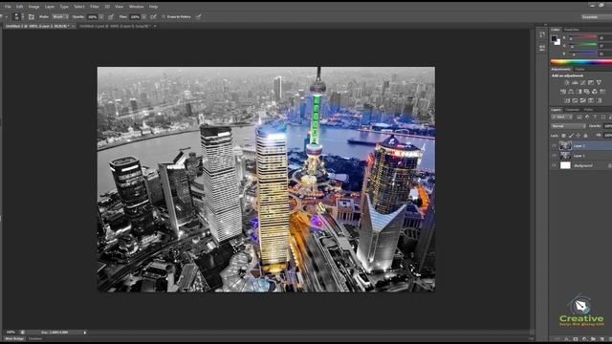Add a Vibrance adjustment
612x344 pixels.
pyautogui.click(x=599, y=83)
